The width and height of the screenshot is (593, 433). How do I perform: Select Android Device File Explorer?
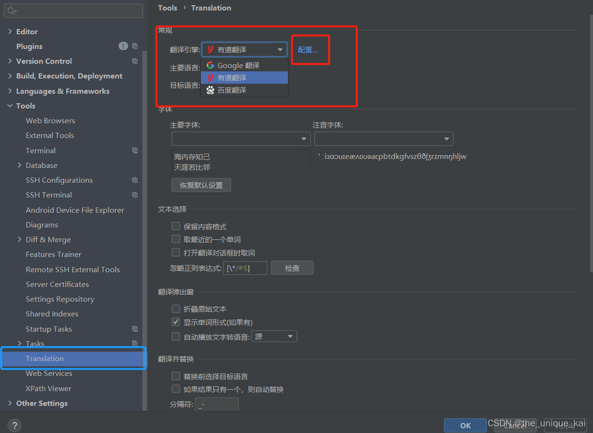click(75, 210)
